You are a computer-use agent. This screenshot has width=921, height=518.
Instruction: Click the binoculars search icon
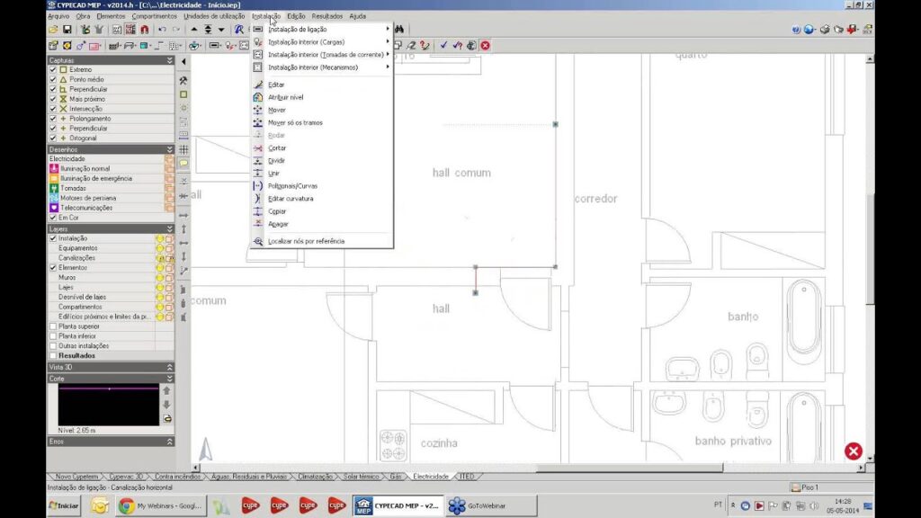(x=398, y=30)
